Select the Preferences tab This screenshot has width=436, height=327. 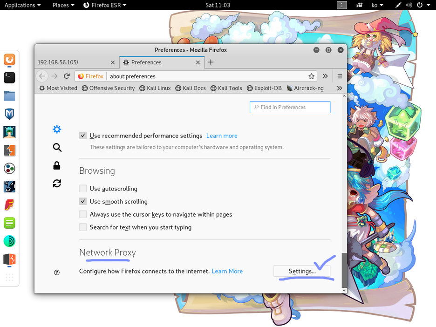coord(162,62)
